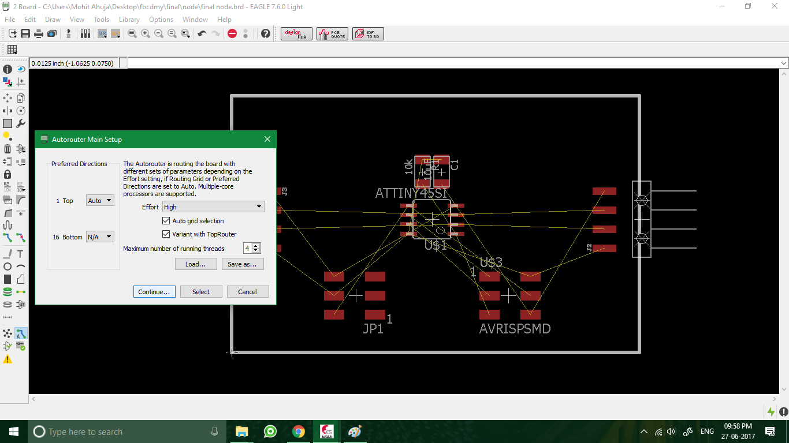Screen dimensions: 789x443
Task: Open the Grid settings icon
Action: 12,50
